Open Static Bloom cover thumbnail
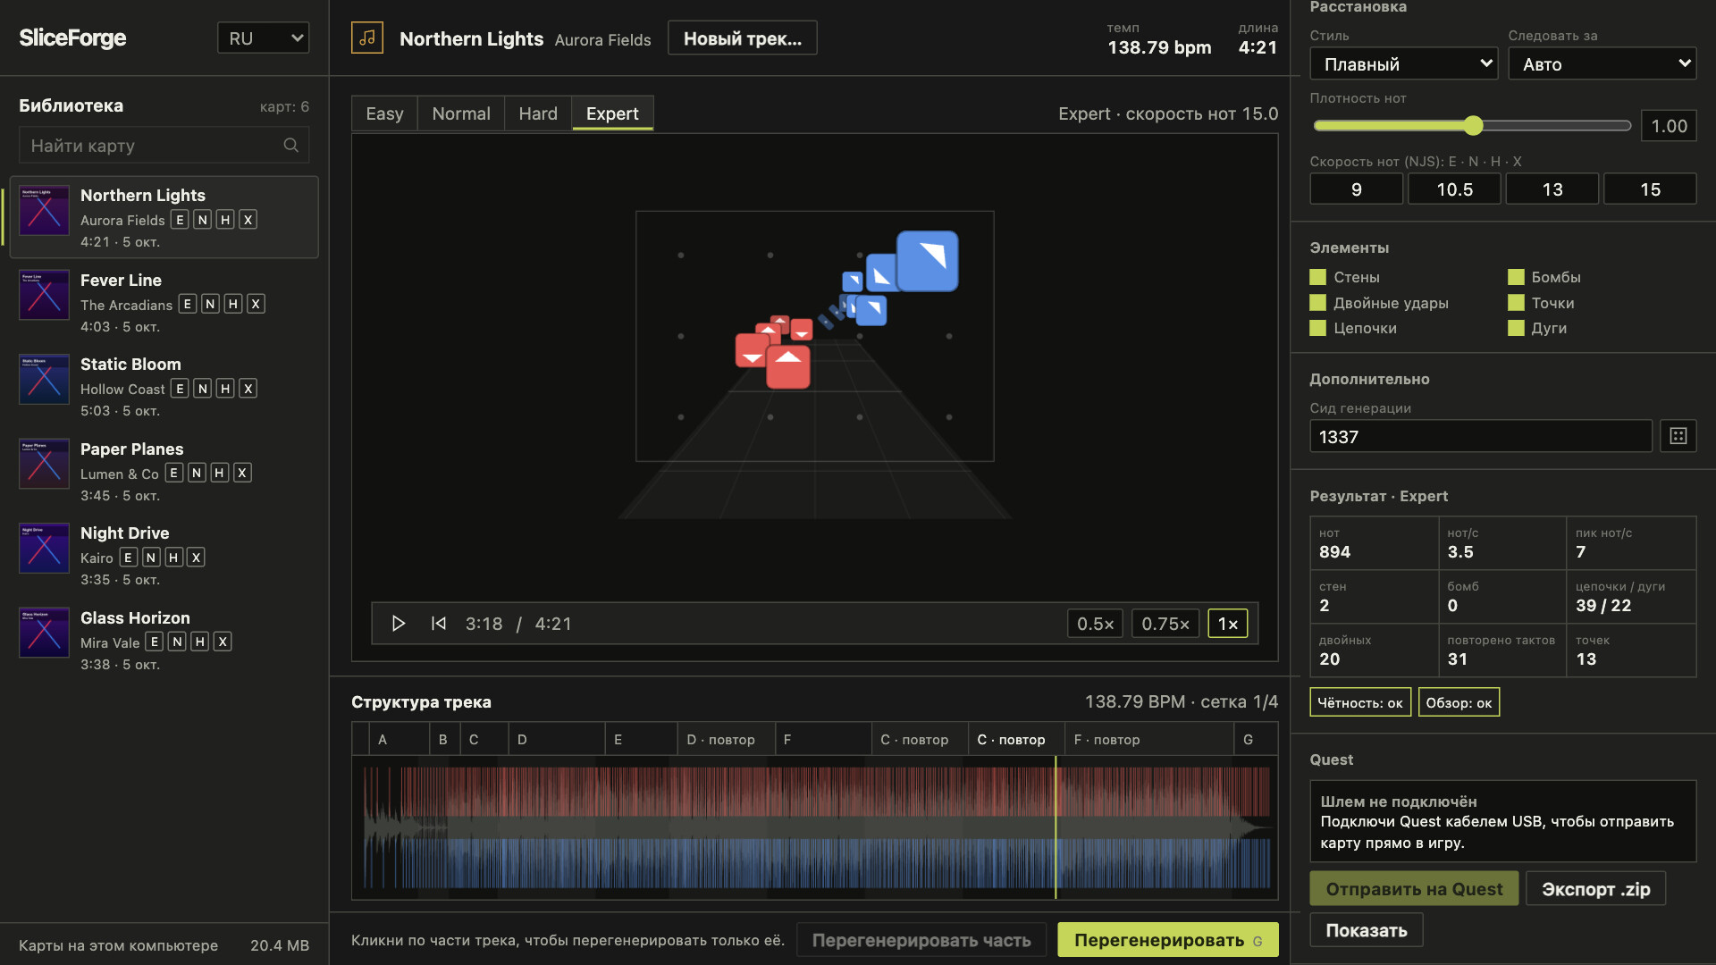 [44, 380]
